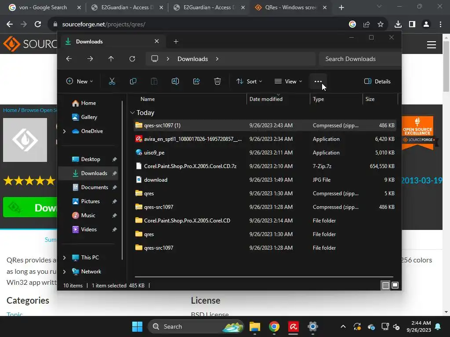Refresh the Downloads folder view
The image size is (450, 337).
click(132, 59)
